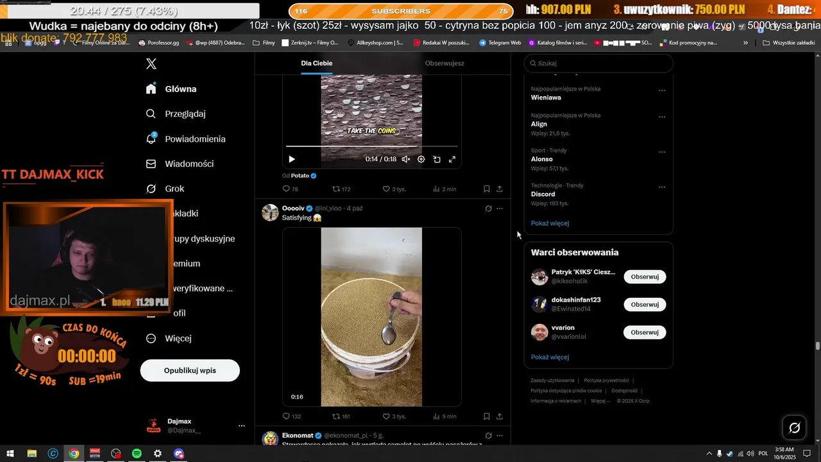Open more options on Ekonomat post
Image resolution: width=821 pixels, height=462 pixels.
click(500, 436)
